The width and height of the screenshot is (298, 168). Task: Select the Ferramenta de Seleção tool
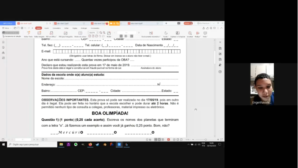[12, 36]
